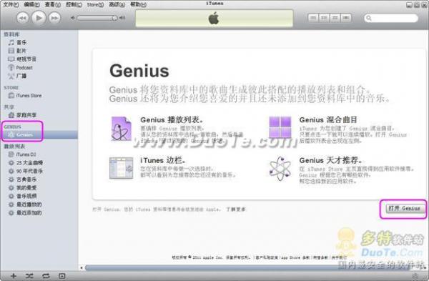Viewport: 429px width, 281px height.
Task: Click the Genius 天才推荐 atom icon
Action: 280,169
